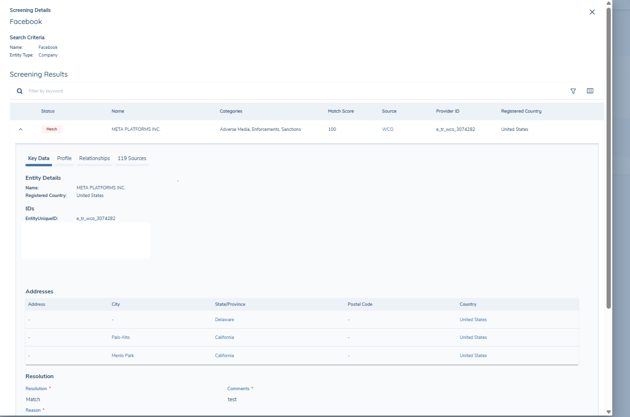The height and width of the screenshot is (417, 630).
Task: Open the filter funnel icon
Action: point(573,91)
